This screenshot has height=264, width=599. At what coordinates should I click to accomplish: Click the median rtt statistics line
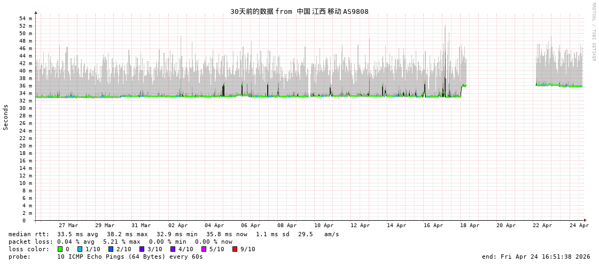click(x=174, y=234)
